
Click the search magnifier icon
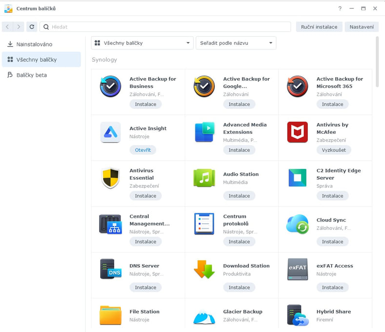point(46,27)
